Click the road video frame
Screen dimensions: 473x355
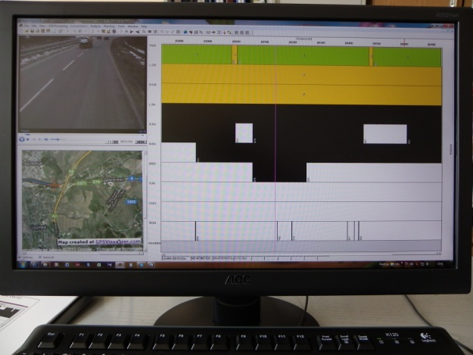(81, 82)
